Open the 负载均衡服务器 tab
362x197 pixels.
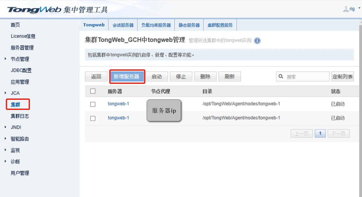(x=156, y=25)
